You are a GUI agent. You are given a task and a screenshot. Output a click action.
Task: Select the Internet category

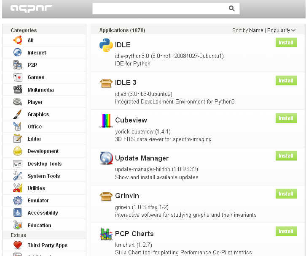pyautogui.click(x=44, y=53)
